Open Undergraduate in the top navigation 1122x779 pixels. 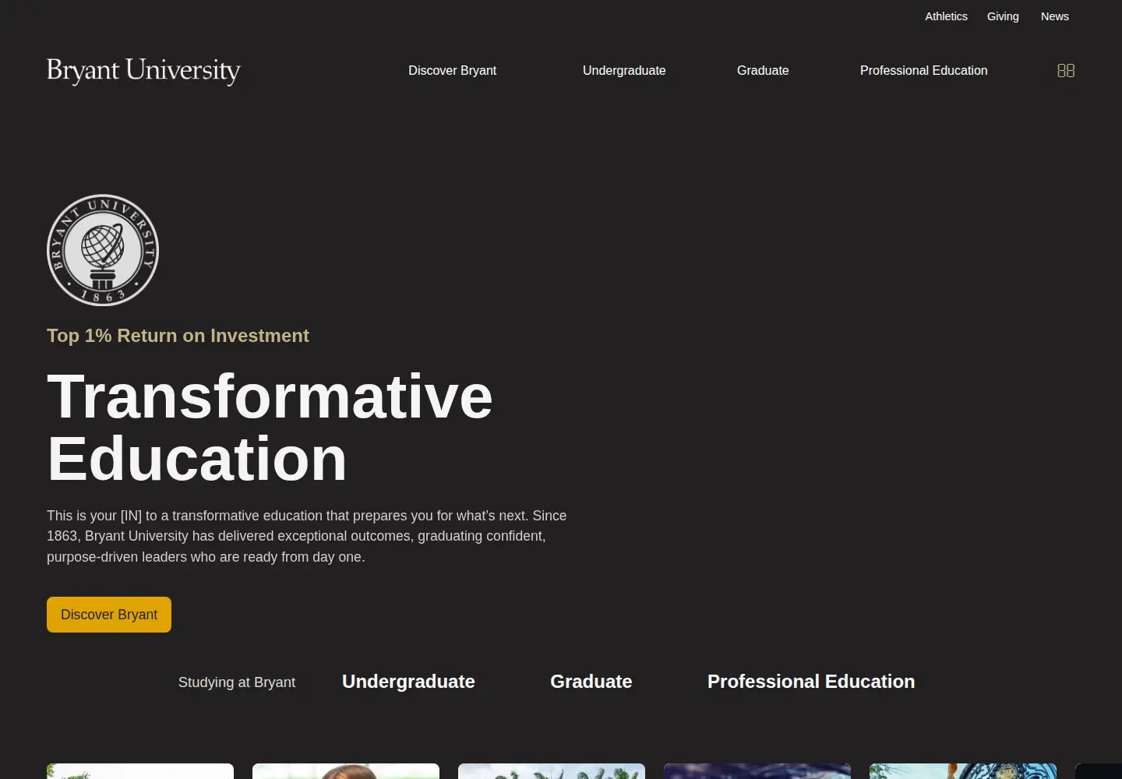click(624, 70)
